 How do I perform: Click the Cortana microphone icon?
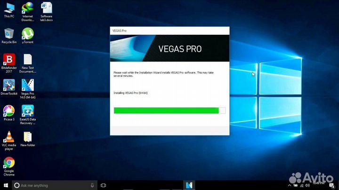[x=92, y=185]
